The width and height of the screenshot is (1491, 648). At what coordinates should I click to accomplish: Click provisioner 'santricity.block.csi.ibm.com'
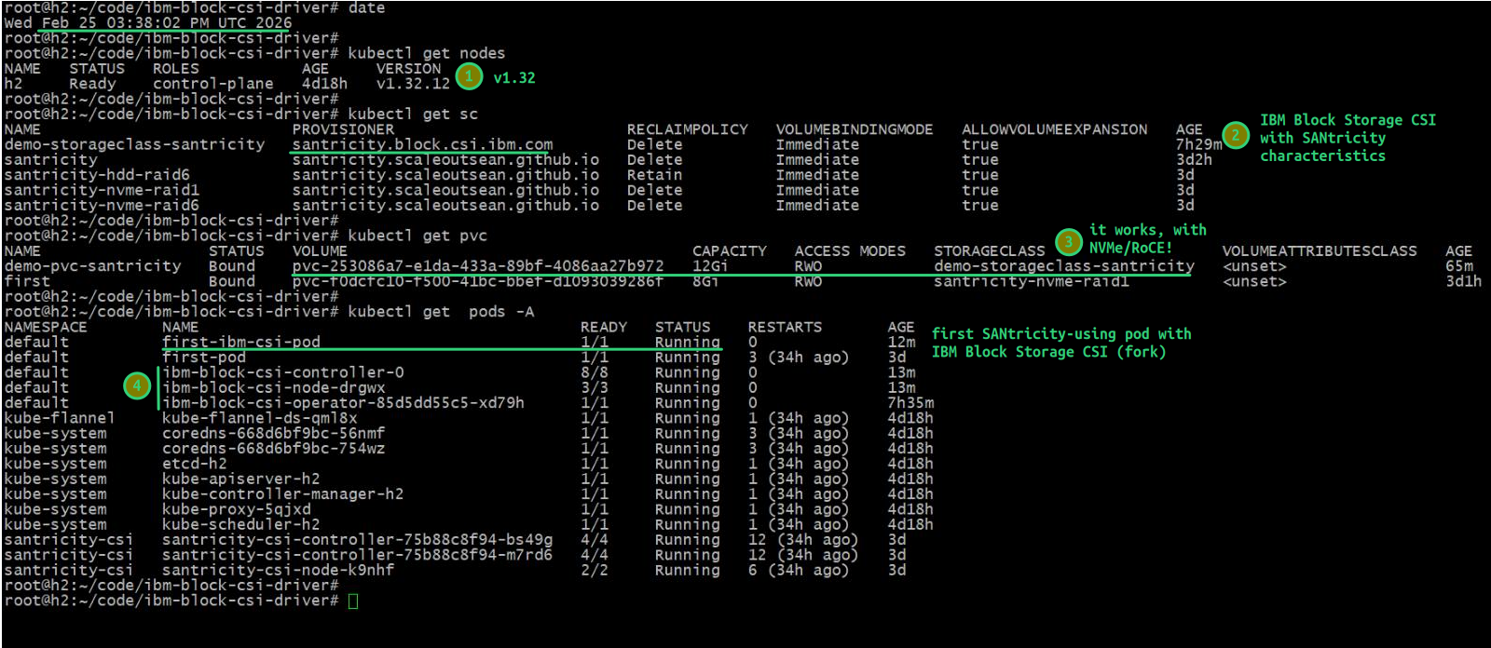pyautogui.click(x=422, y=144)
